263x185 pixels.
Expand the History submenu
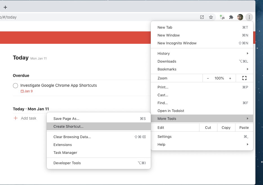point(202,53)
